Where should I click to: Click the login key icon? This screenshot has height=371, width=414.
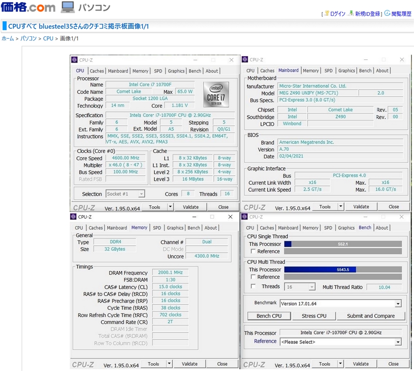[327, 13]
